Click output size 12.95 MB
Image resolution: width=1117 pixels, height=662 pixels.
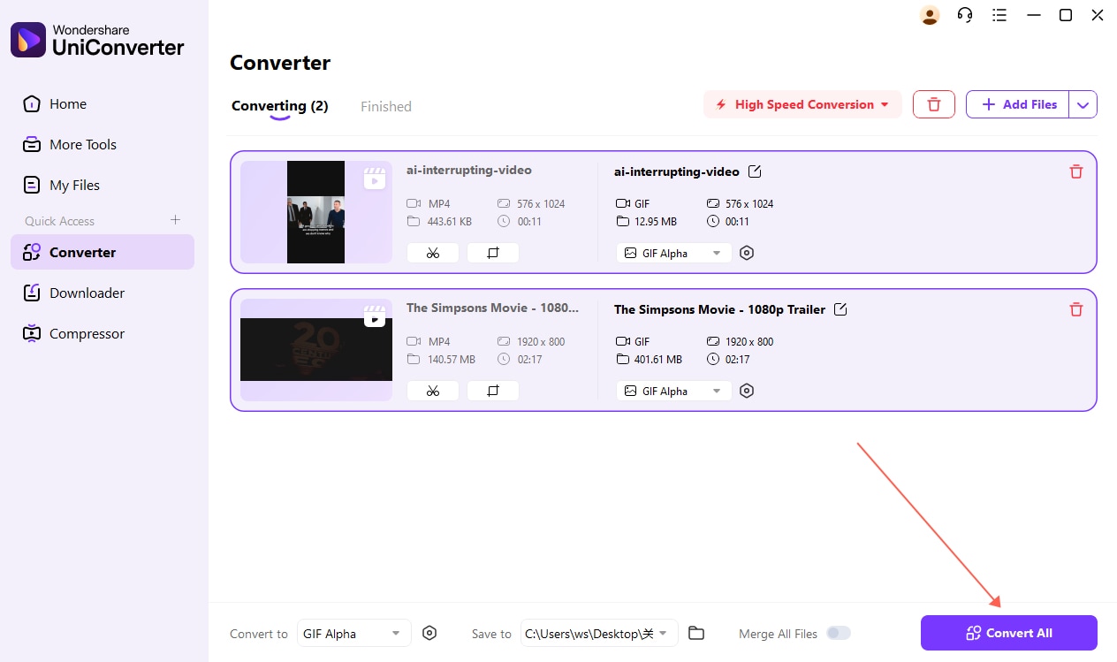pos(656,222)
